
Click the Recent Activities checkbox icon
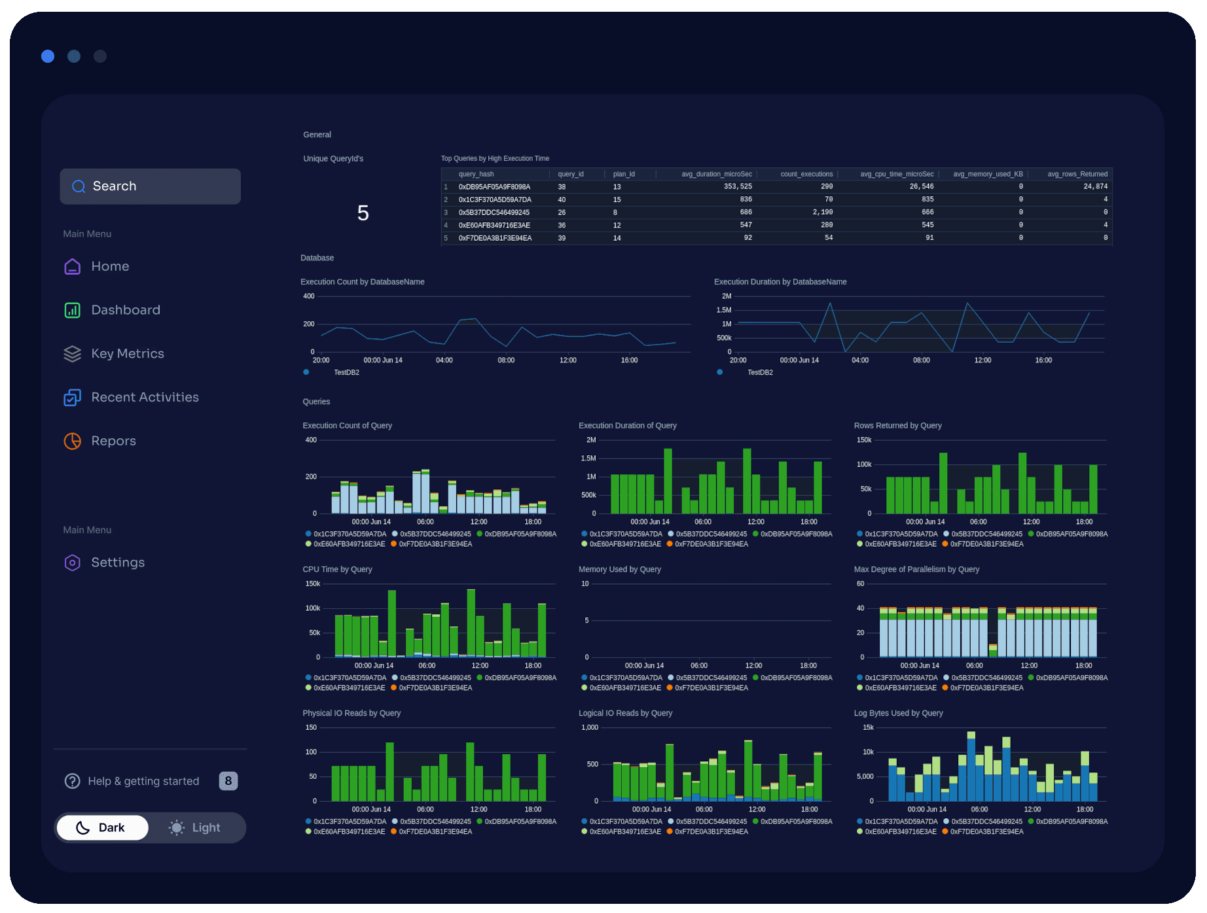tap(73, 398)
